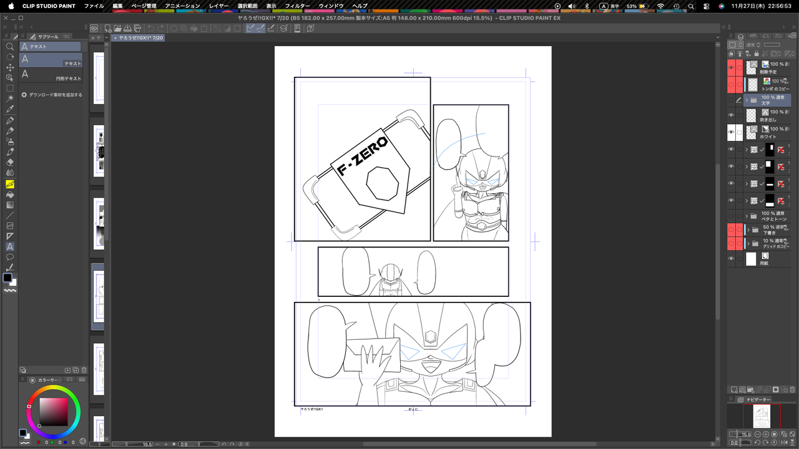Screen dimensions: 799x449
Task: Open the macOS Spotlight search icon
Action: tap(691, 6)
